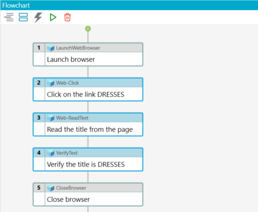Viewport: 258px width, 212px height.
Task: Click the CloseBrowser step cube icon
Action: point(51,188)
